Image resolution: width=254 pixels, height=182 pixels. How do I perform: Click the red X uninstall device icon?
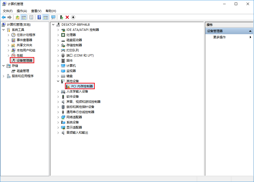coord(67,17)
